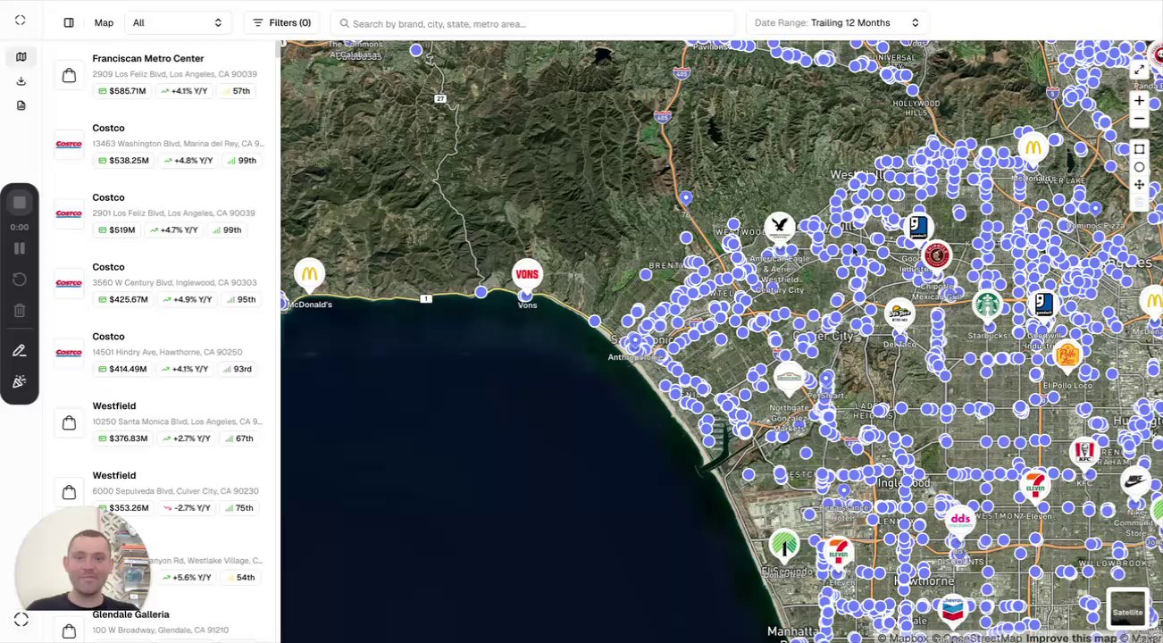Zoom out the map with minus button
Image resolution: width=1163 pixels, height=643 pixels.
(x=1139, y=119)
